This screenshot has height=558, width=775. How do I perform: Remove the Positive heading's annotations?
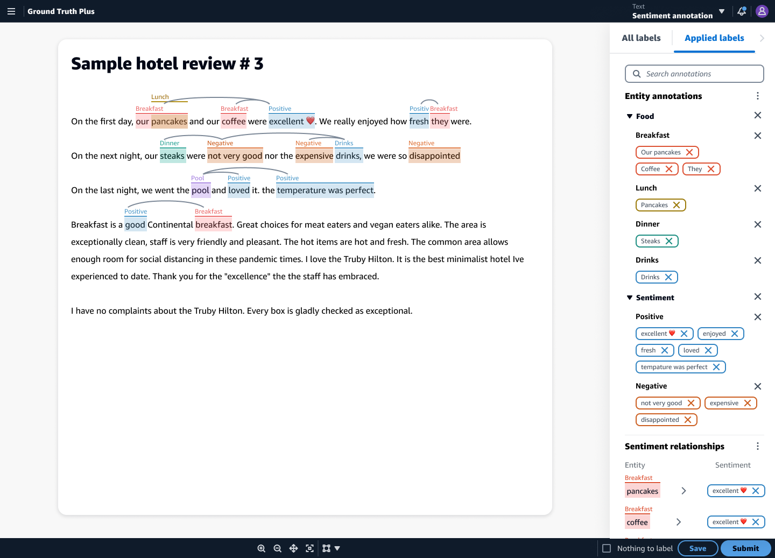coord(758,317)
